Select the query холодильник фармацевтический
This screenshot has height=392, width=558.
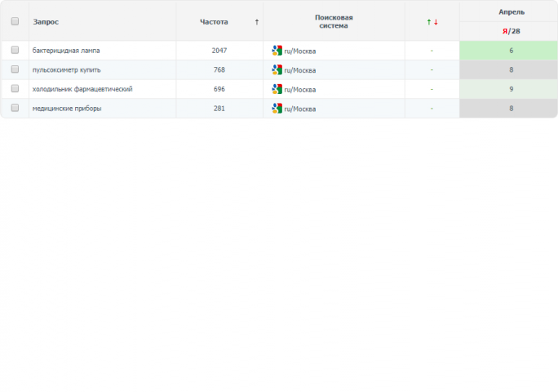[x=82, y=89]
